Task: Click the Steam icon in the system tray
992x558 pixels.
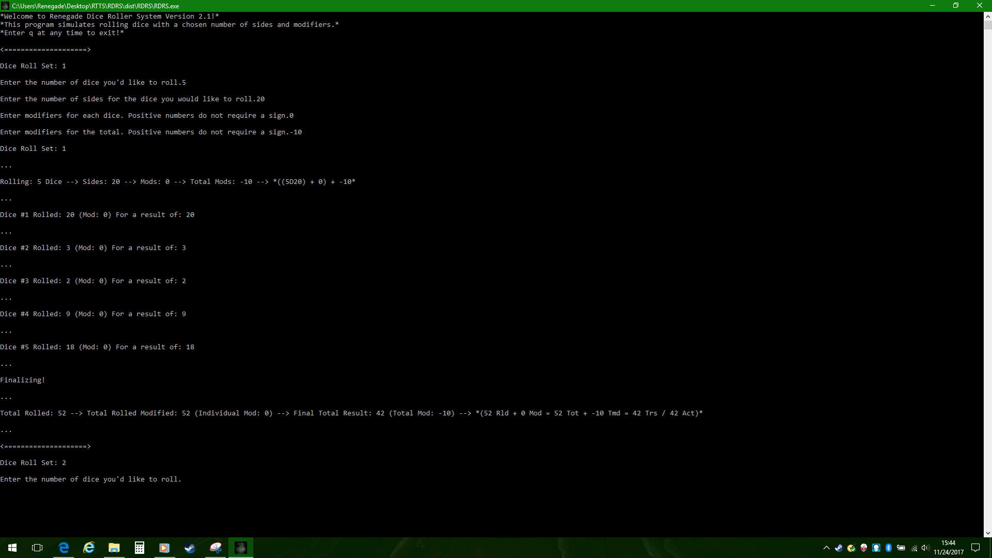Action: click(x=838, y=548)
